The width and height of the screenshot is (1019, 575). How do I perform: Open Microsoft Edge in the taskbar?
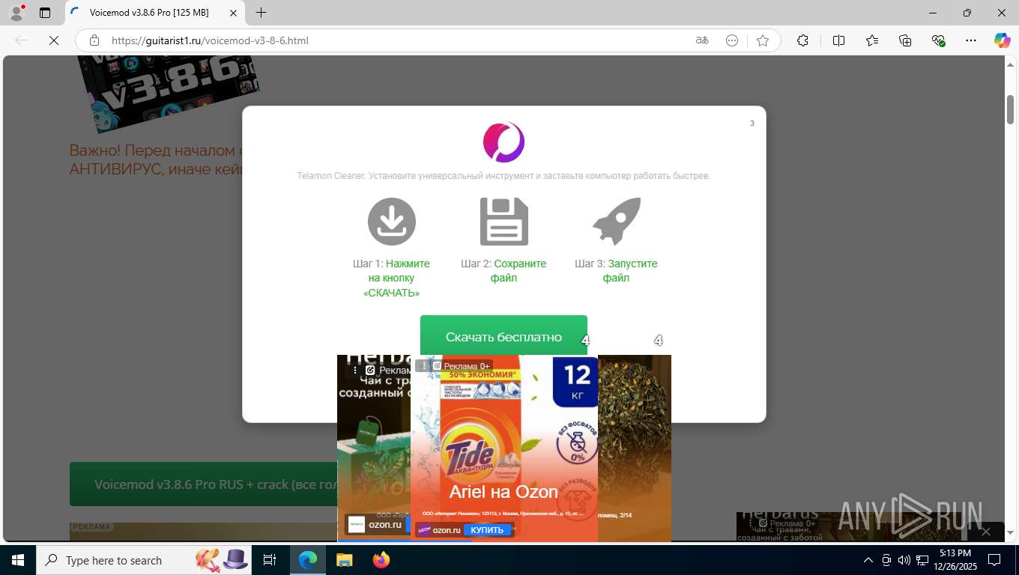308,560
